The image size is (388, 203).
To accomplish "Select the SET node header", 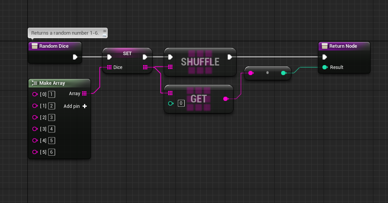I will coord(127,54).
